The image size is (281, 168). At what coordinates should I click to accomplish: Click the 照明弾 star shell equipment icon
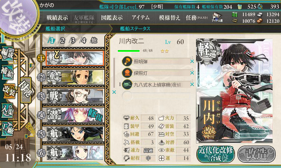(127, 61)
